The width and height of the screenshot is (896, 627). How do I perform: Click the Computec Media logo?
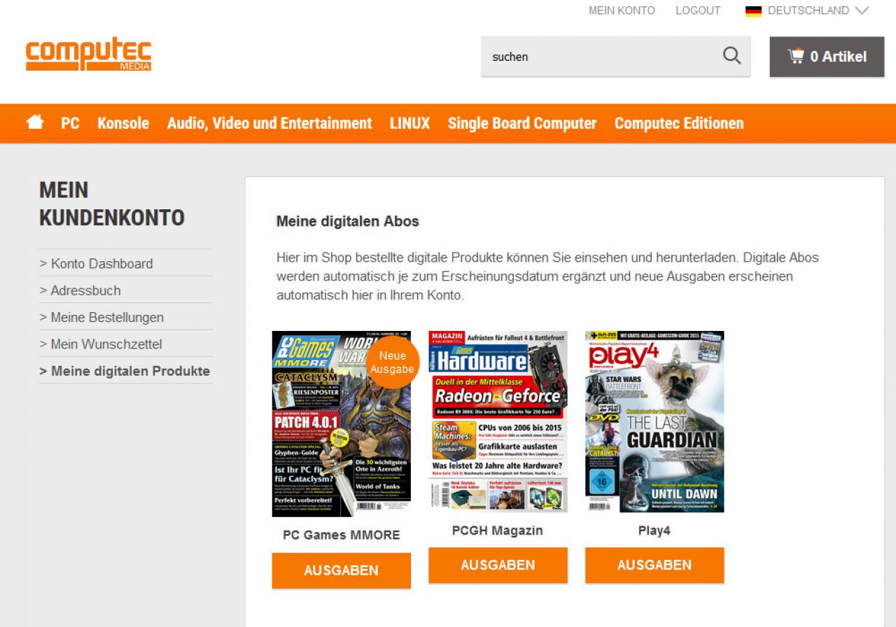tap(89, 55)
